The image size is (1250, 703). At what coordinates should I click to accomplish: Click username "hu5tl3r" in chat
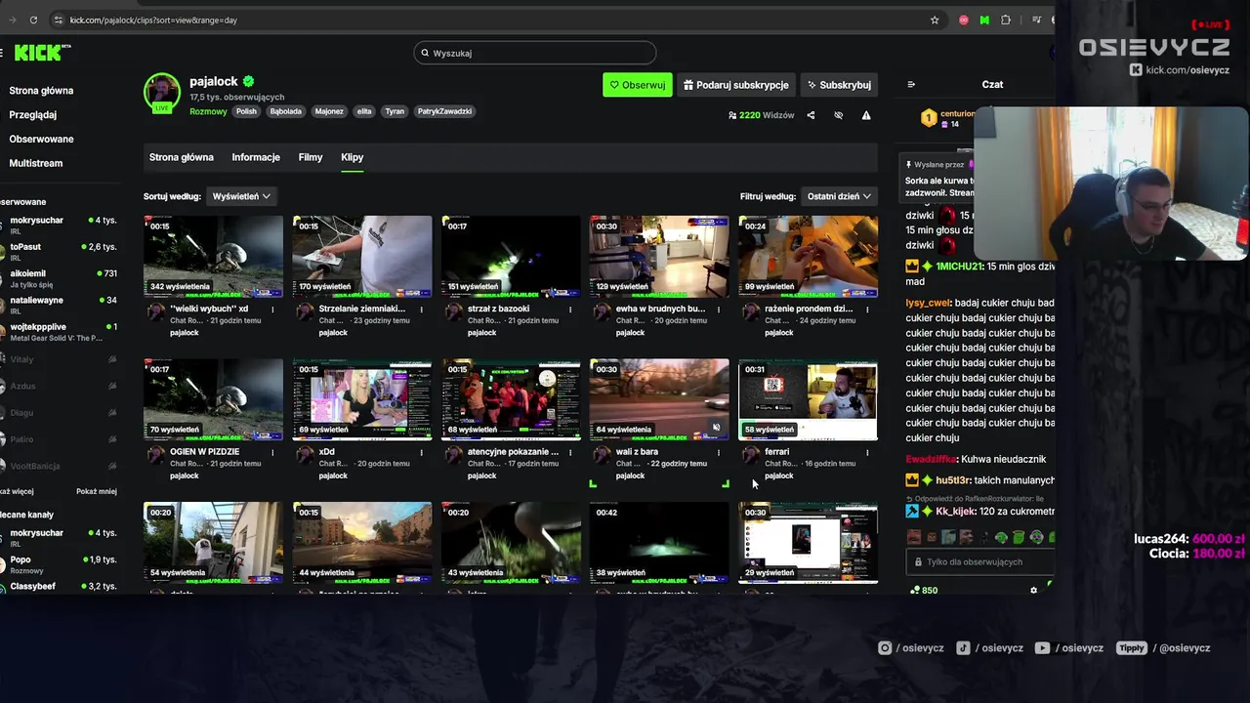click(953, 480)
